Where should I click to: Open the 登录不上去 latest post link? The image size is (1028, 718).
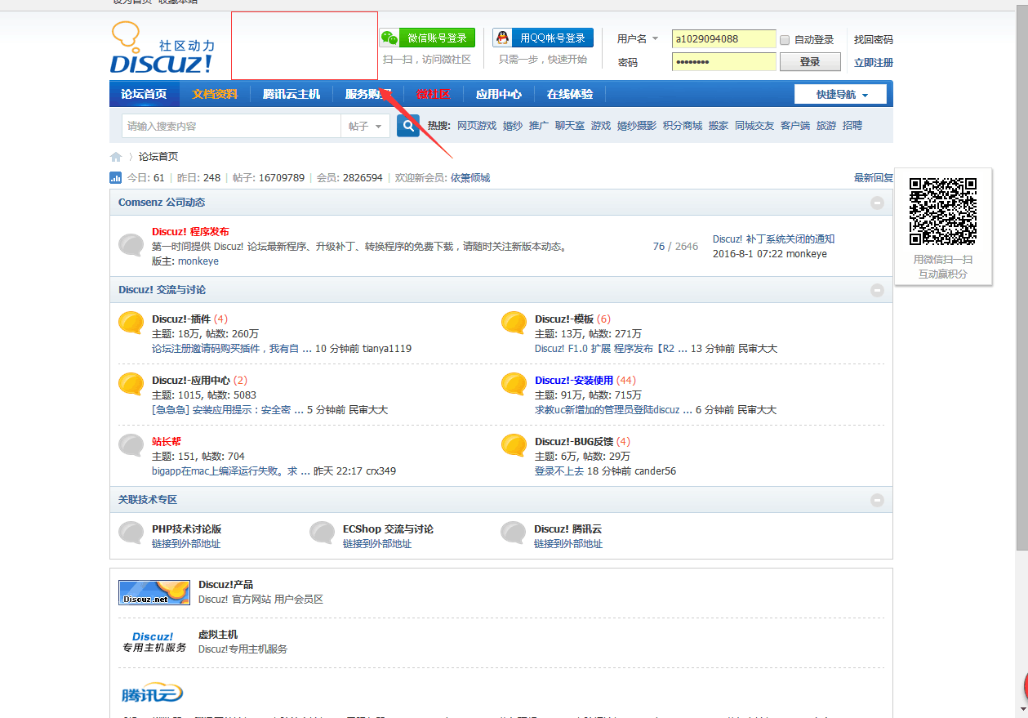pos(559,471)
